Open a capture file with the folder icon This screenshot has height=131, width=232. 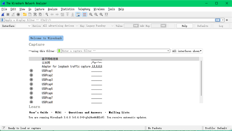(x=25, y=14)
